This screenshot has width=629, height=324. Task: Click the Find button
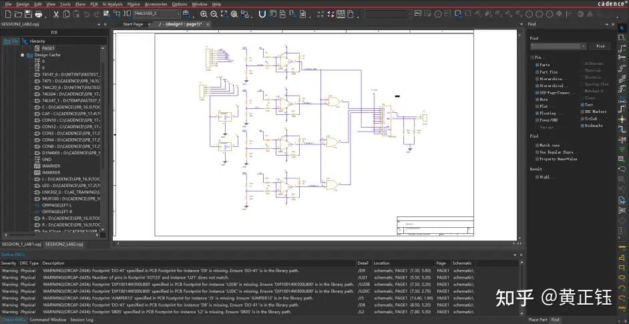coord(600,46)
